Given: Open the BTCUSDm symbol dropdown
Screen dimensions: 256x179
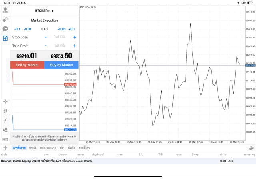Looking at the screenshot, I should pyautogui.click(x=44, y=11).
